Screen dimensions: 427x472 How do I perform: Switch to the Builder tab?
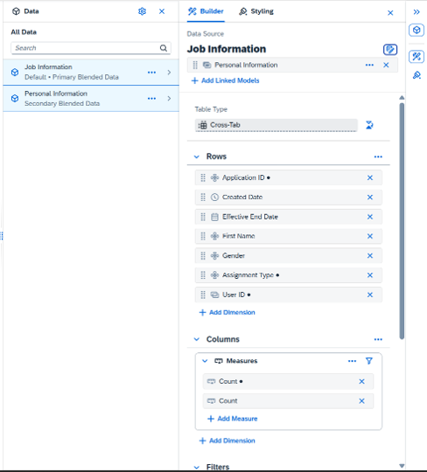pos(206,11)
